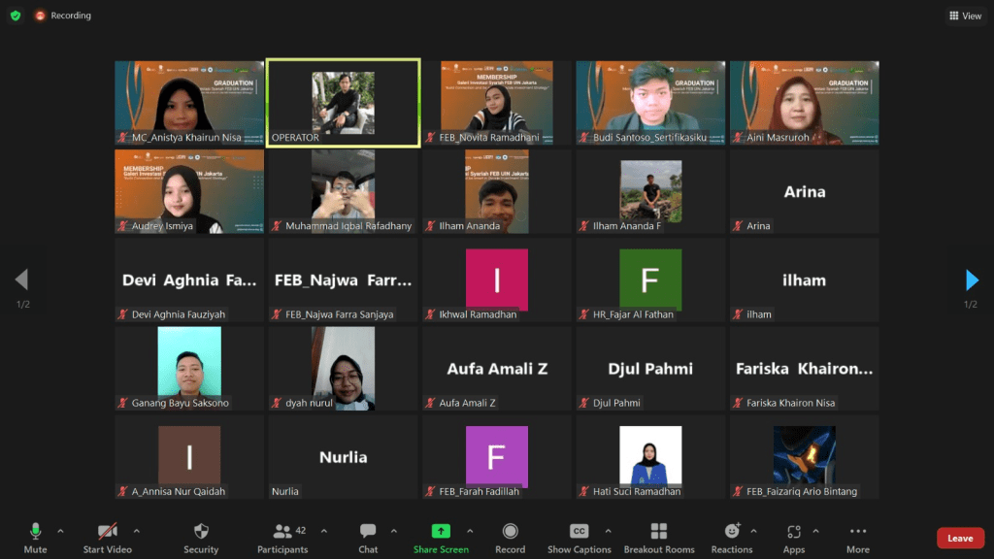Toggle Start Video camera on

tap(108, 537)
